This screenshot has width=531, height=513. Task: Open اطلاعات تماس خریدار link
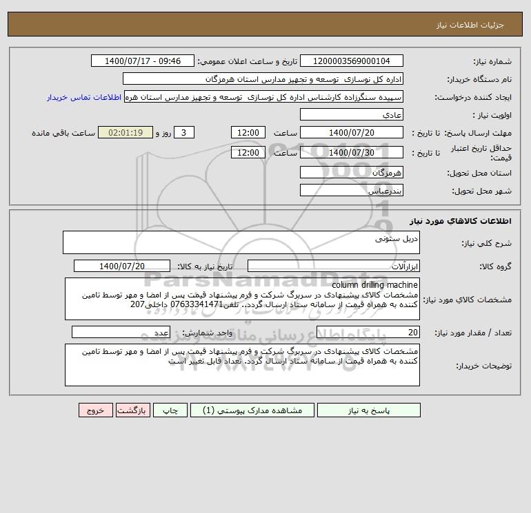(x=84, y=97)
